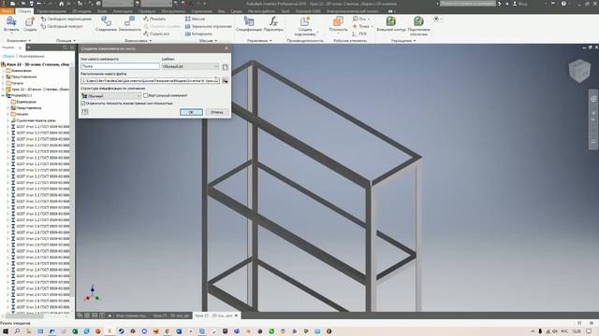Close the active document tab at bottom
Viewport: 599px width, 336px height.
(x=236, y=315)
